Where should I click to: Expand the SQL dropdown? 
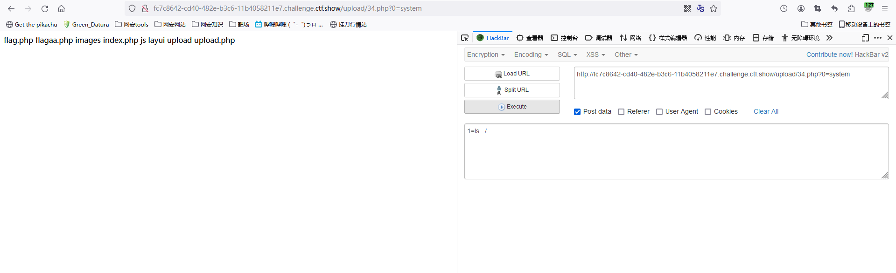pos(567,55)
